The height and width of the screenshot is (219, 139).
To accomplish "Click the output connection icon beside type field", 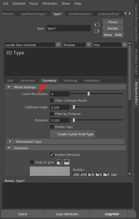I will click(x=97, y=31).
